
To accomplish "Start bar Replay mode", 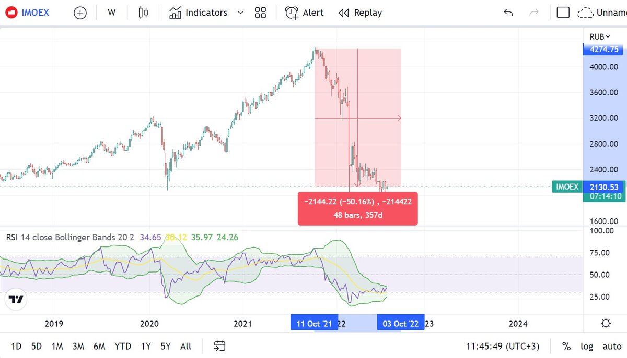I will tap(360, 12).
